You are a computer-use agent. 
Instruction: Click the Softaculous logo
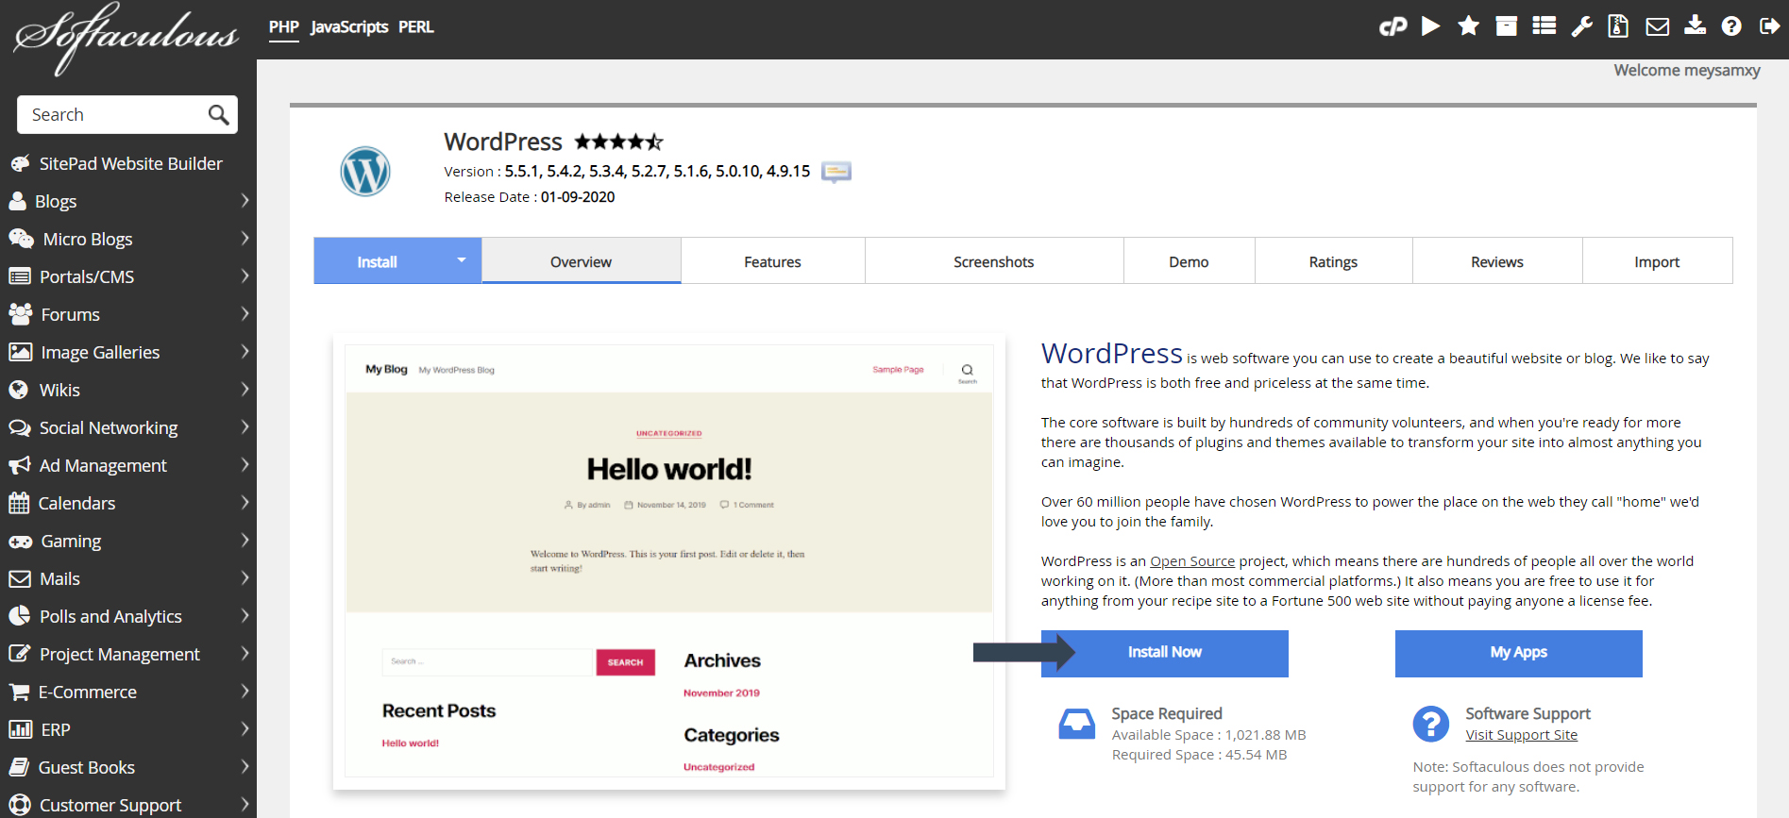click(x=127, y=38)
